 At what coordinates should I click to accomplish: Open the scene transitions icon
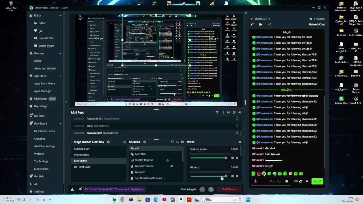click(x=124, y=142)
